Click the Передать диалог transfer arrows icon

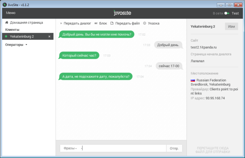click(61, 24)
